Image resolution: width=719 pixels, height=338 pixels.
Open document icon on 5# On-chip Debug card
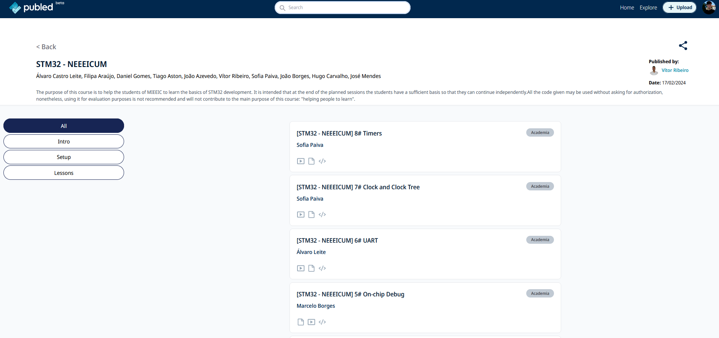pos(301,322)
